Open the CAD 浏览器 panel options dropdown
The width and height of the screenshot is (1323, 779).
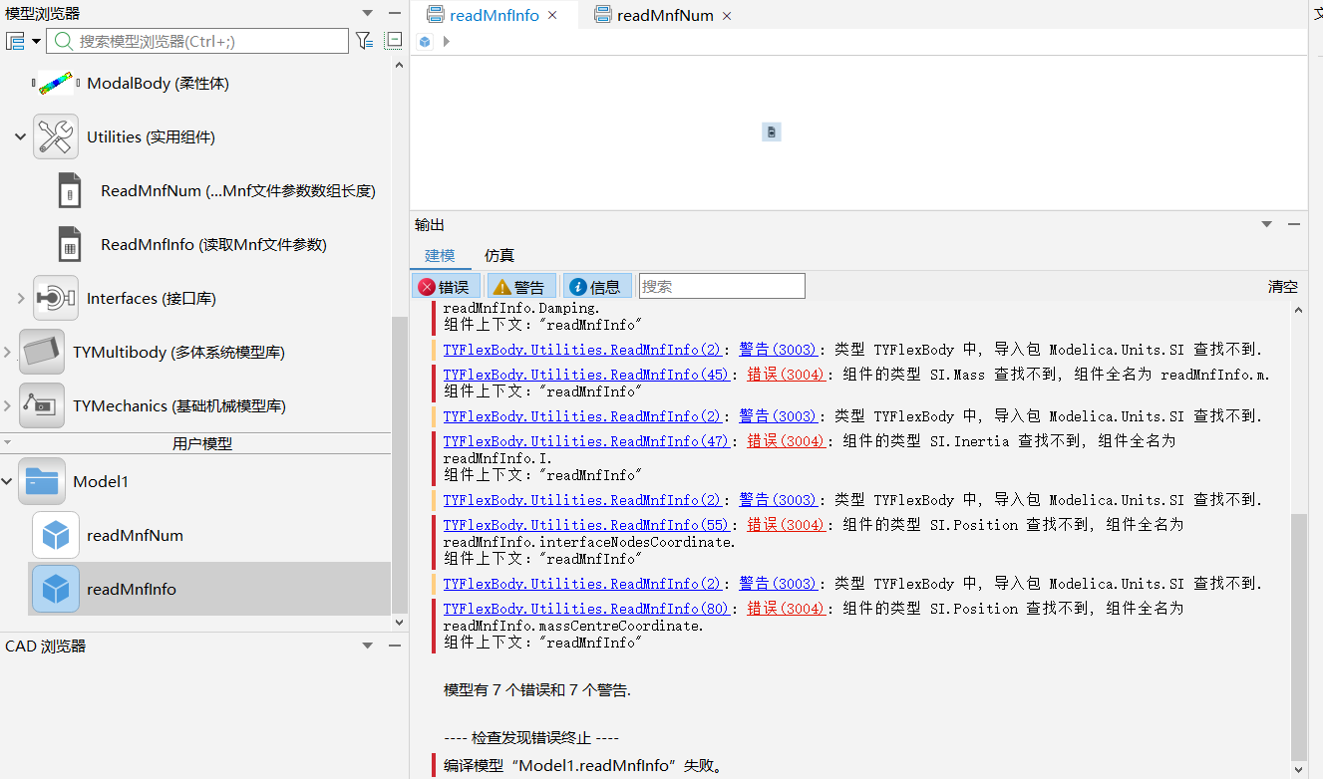(x=368, y=647)
